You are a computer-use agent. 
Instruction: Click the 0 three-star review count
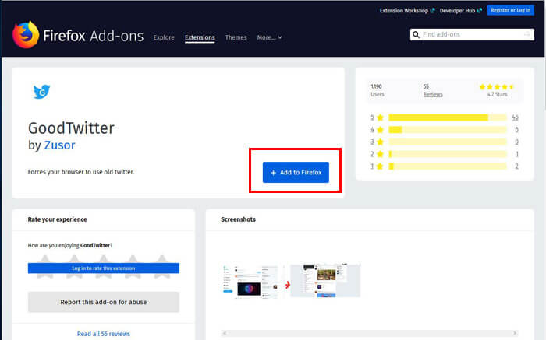516,142
